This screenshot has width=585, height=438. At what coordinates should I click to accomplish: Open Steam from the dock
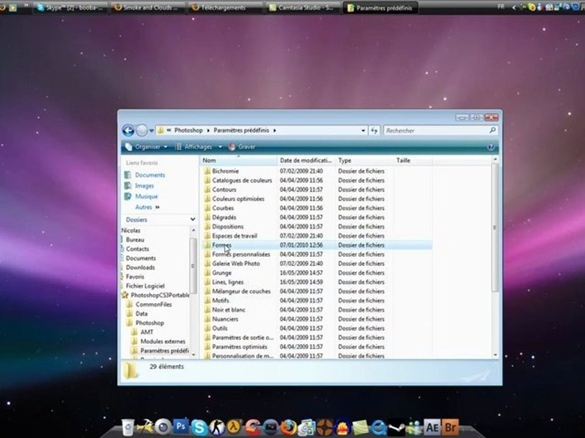pyautogui.click(x=397, y=428)
